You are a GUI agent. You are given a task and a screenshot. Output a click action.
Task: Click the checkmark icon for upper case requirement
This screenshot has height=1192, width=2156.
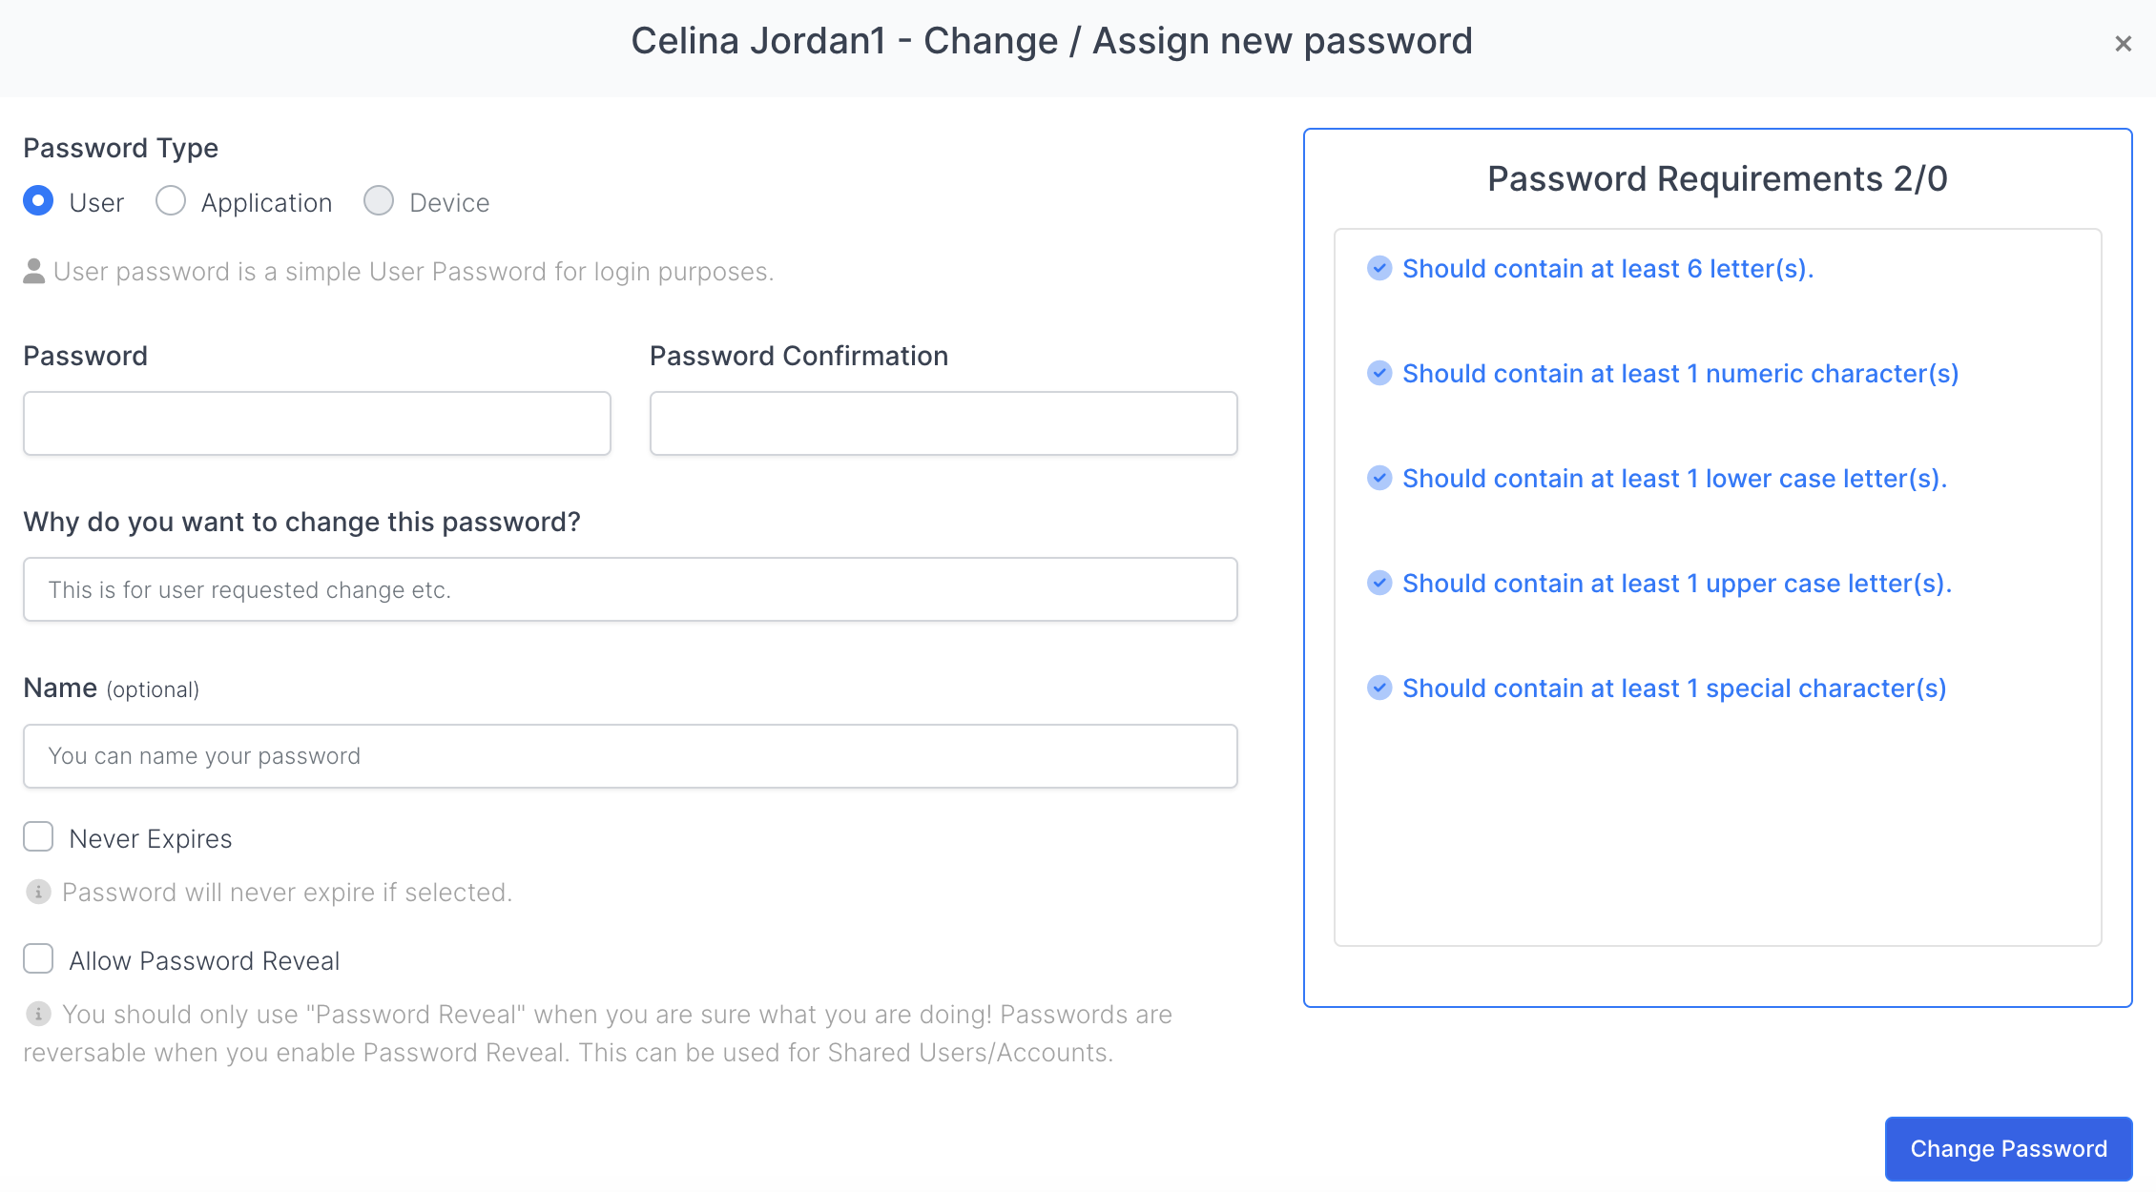coord(1379,583)
